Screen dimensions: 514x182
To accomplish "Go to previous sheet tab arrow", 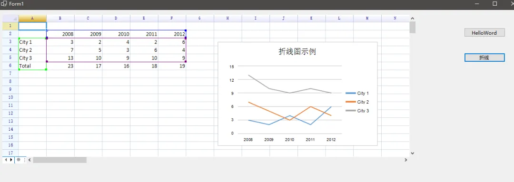I will click(x=6, y=160).
